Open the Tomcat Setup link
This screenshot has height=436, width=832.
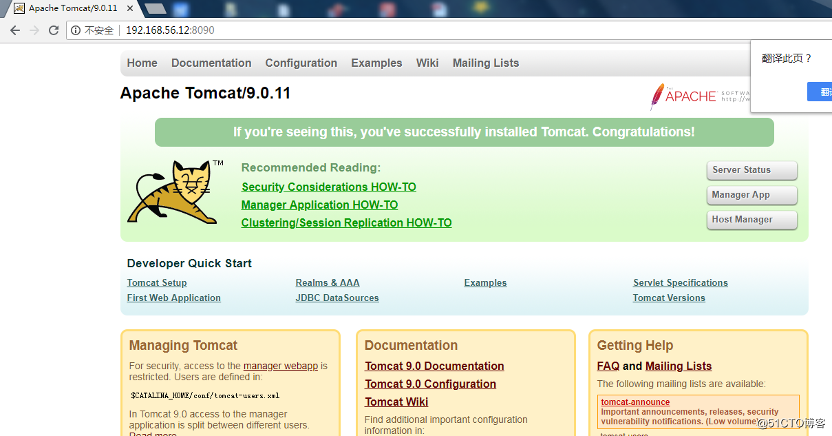tap(157, 283)
